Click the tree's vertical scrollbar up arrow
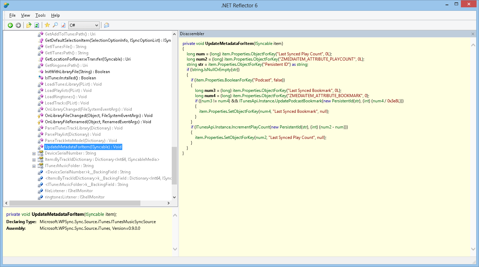This screenshot has height=267, width=479. click(x=175, y=34)
